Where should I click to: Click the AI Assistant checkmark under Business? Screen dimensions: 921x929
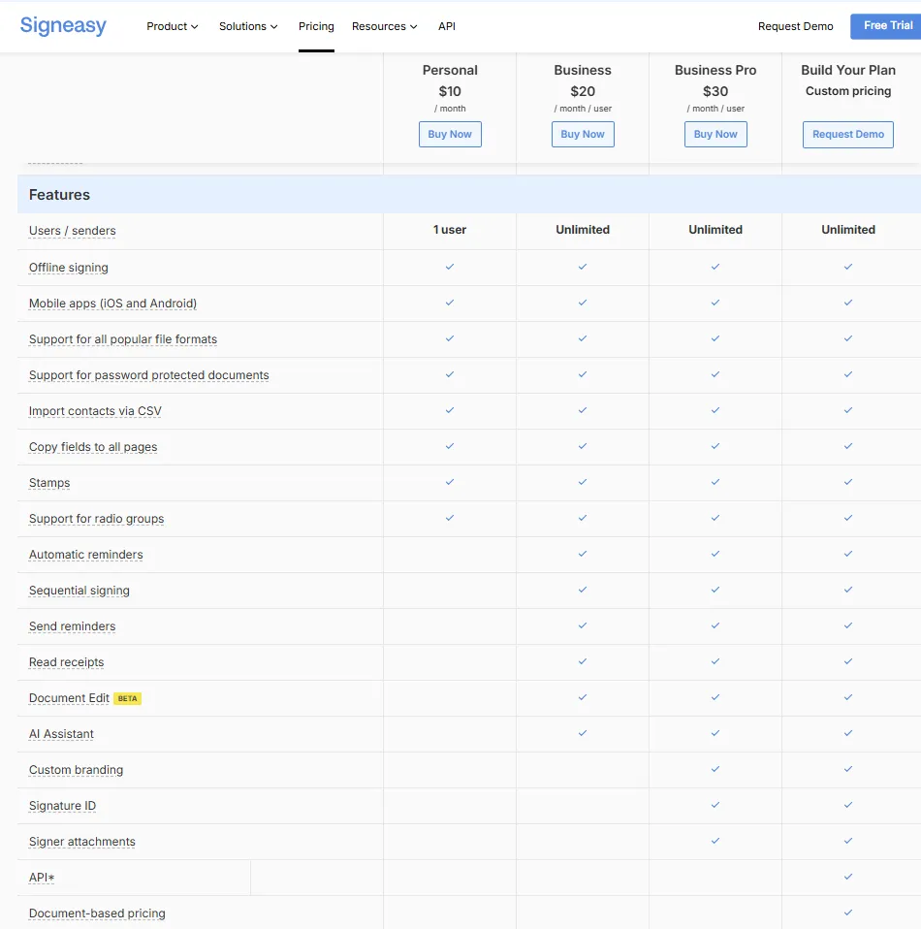click(x=583, y=734)
